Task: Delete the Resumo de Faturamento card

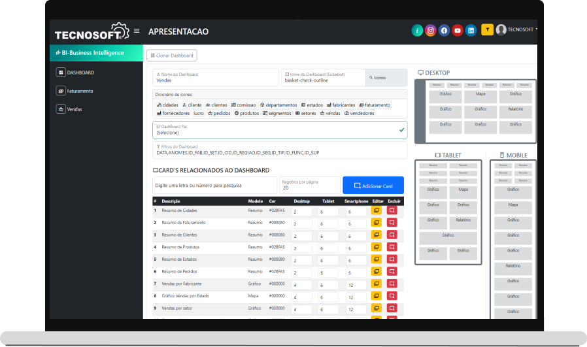Action: (392, 223)
